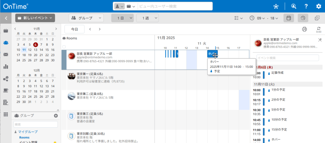Image resolution: width=325 pixels, height=143 pixels.
Task: Open the settings gear icon
Action: pos(318,6)
